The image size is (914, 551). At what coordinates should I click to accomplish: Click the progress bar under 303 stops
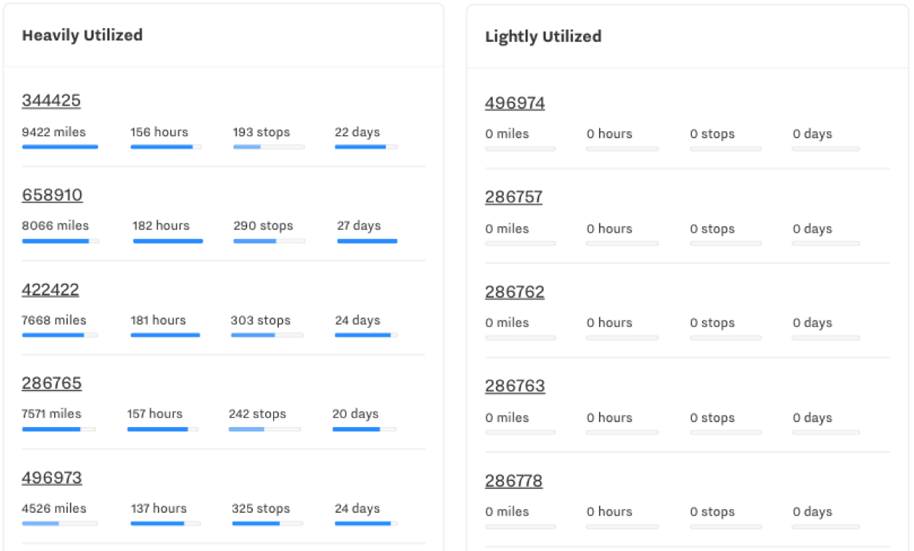pos(267,335)
